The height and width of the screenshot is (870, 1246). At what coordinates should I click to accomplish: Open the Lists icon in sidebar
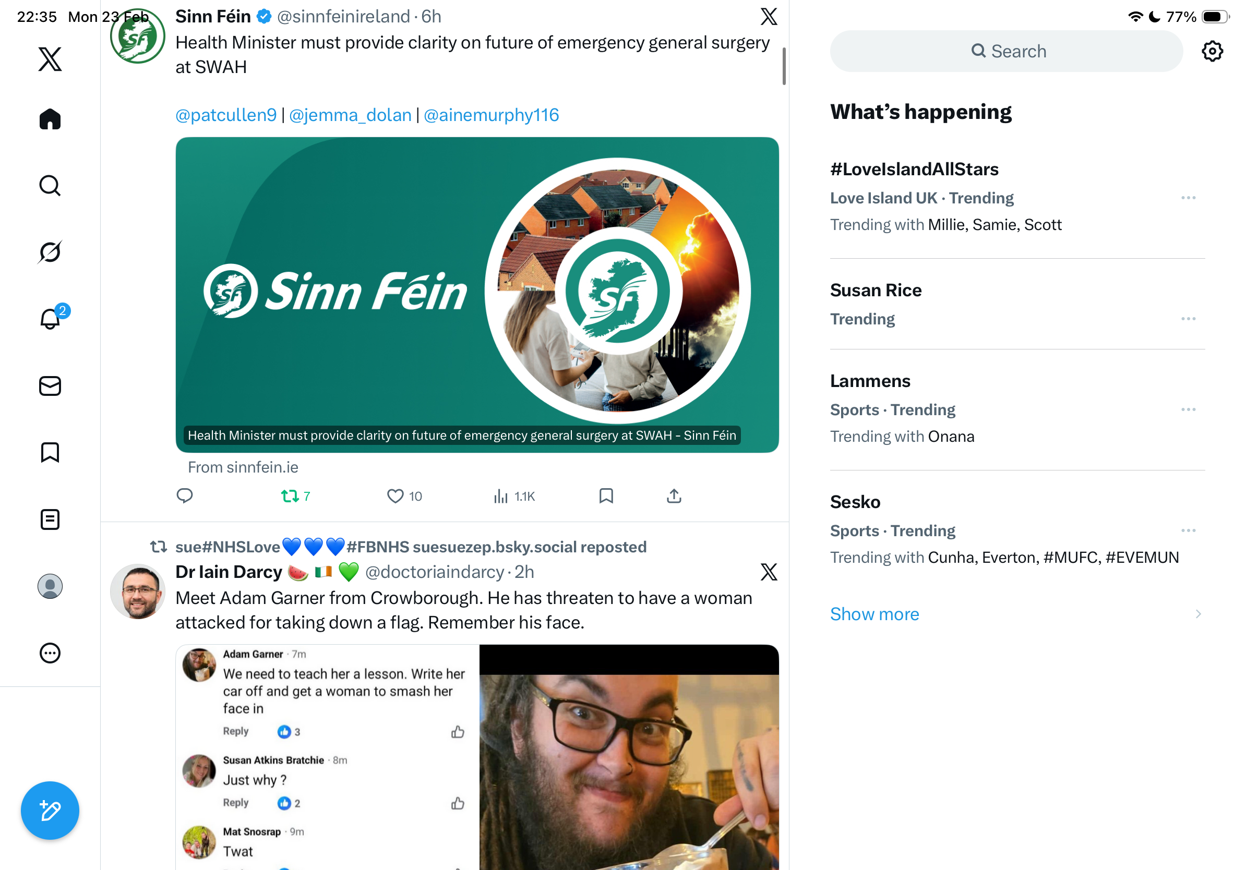point(50,519)
